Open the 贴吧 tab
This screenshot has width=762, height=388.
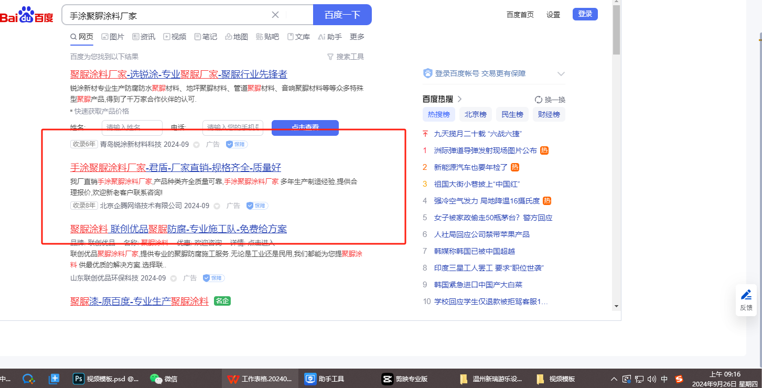tap(267, 37)
